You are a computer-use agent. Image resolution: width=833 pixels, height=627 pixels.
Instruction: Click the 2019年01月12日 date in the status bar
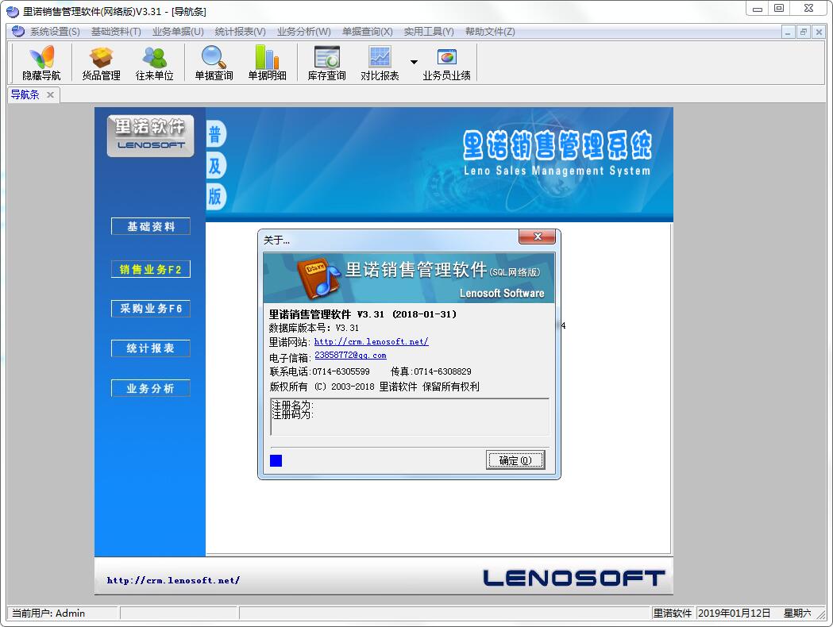[x=735, y=614]
